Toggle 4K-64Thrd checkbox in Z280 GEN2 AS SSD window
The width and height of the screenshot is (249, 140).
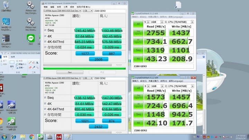click(x=45, y=109)
